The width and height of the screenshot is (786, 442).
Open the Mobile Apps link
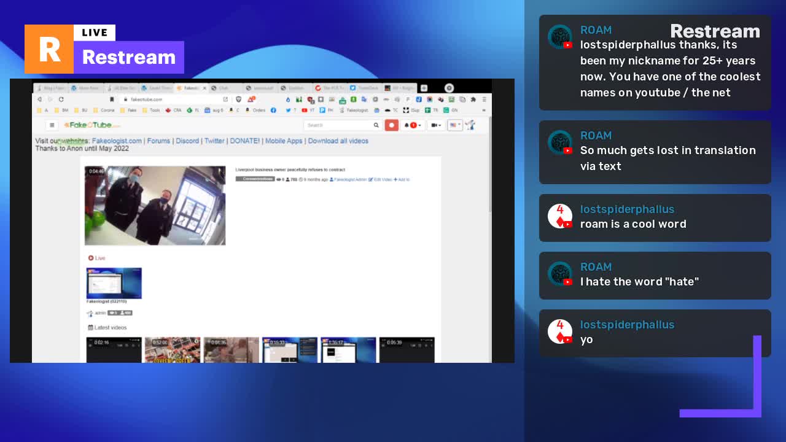[x=284, y=141]
